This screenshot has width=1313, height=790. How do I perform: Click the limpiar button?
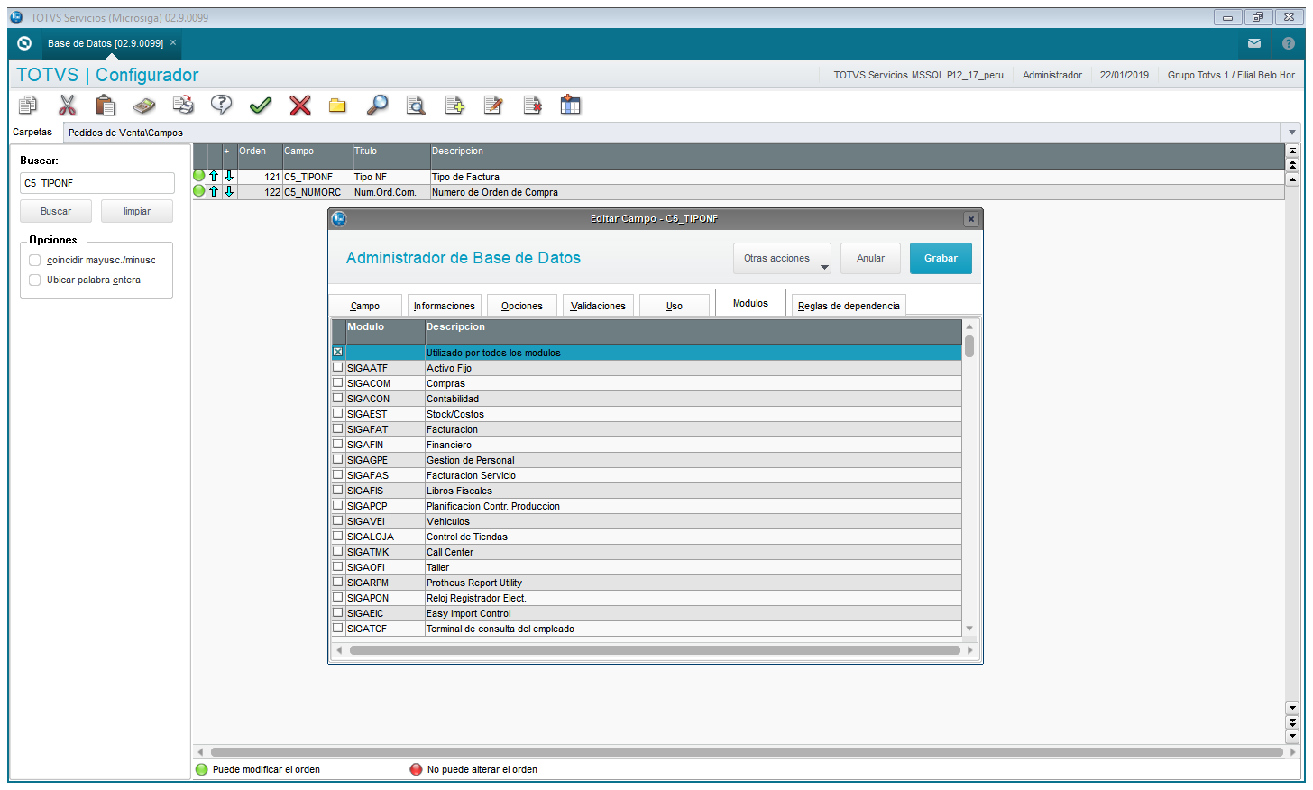(x=137, y=211)
